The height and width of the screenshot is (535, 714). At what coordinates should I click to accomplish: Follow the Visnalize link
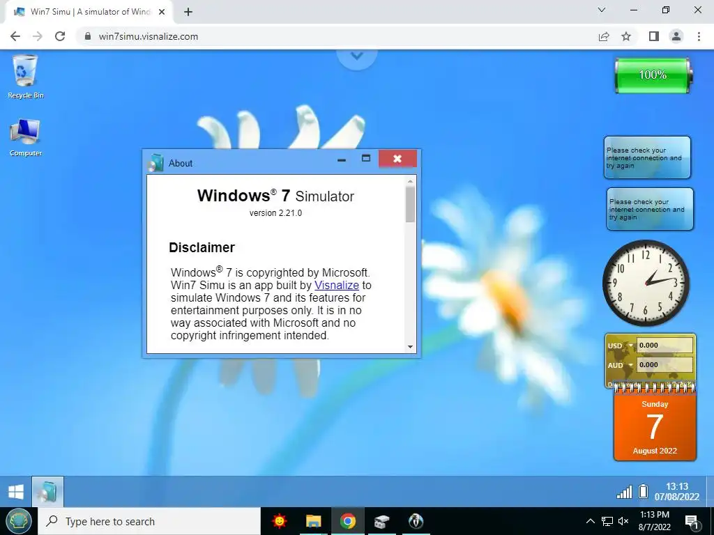point(337,285)
